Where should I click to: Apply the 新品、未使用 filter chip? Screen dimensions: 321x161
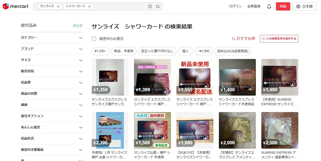point(124,51)
